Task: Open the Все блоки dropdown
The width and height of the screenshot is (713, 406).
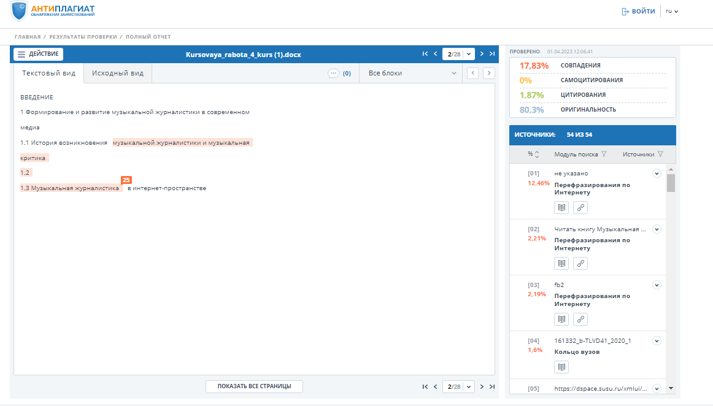Action: click(x=412, y=73)
